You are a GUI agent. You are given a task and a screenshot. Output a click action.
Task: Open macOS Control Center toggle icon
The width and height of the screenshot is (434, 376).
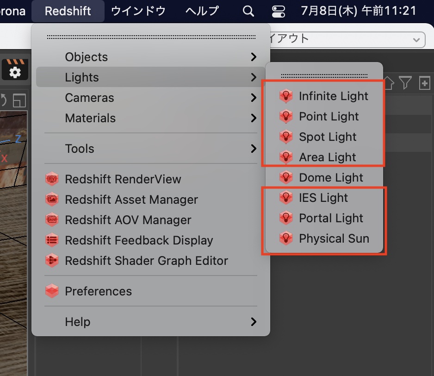pyautogui.click(x=279, y=11)
